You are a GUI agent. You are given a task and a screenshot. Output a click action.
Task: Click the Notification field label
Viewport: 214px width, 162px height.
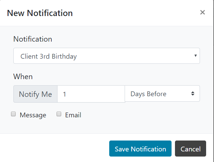33,39
